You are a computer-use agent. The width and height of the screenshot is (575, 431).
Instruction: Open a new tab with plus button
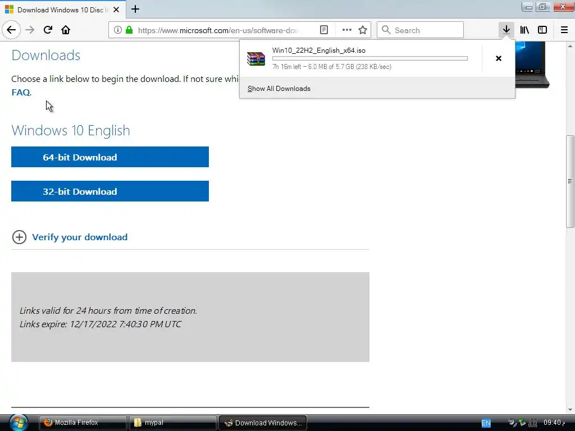(135, 9)
